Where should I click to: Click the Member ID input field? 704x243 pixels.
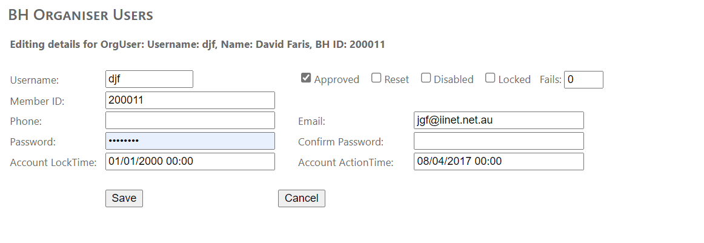[x=190, y=100]
